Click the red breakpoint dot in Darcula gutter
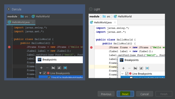Screen dimensions: 175x99 (9, 47)
